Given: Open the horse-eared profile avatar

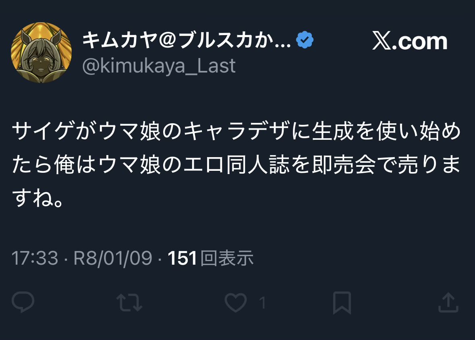Looking at the screenshot, I should pos(41,53).
